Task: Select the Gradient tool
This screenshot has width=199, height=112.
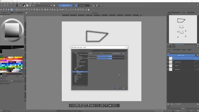Action: (45, 10)
